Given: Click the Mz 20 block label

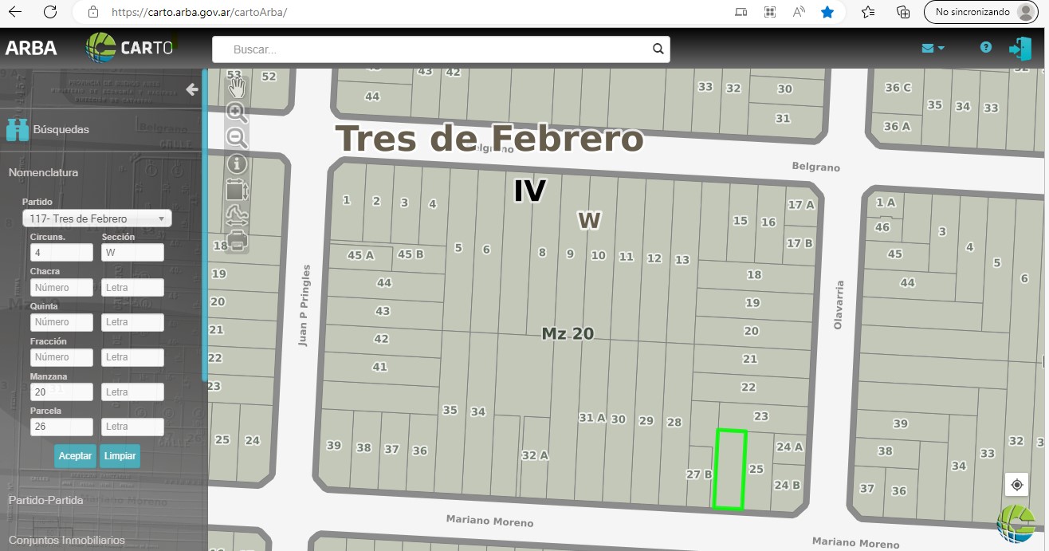Looking at the screenshot, I should pyautogui.click(x=568, y=333).
